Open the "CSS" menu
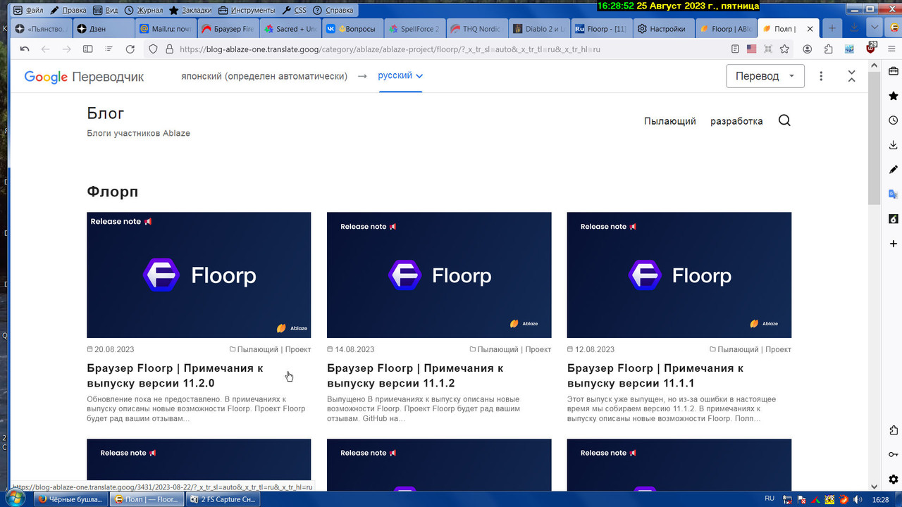 295,11
